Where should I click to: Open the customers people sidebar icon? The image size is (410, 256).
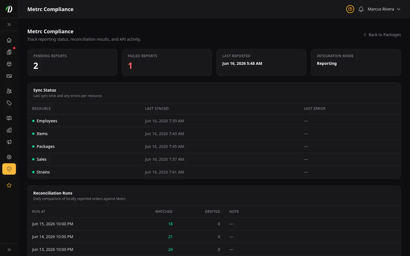coord(9,91)
